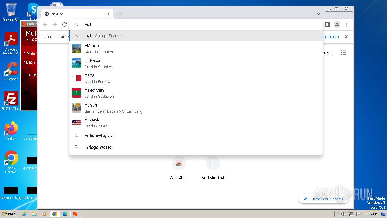This screenshot has height=218, width=387.
Task: Open Firefox desktop icon
Action: pyautogui.click(x=11, y=130)
